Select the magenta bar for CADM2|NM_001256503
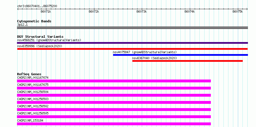The height and width of the screenshot is (127, 256). coord(114,102)
